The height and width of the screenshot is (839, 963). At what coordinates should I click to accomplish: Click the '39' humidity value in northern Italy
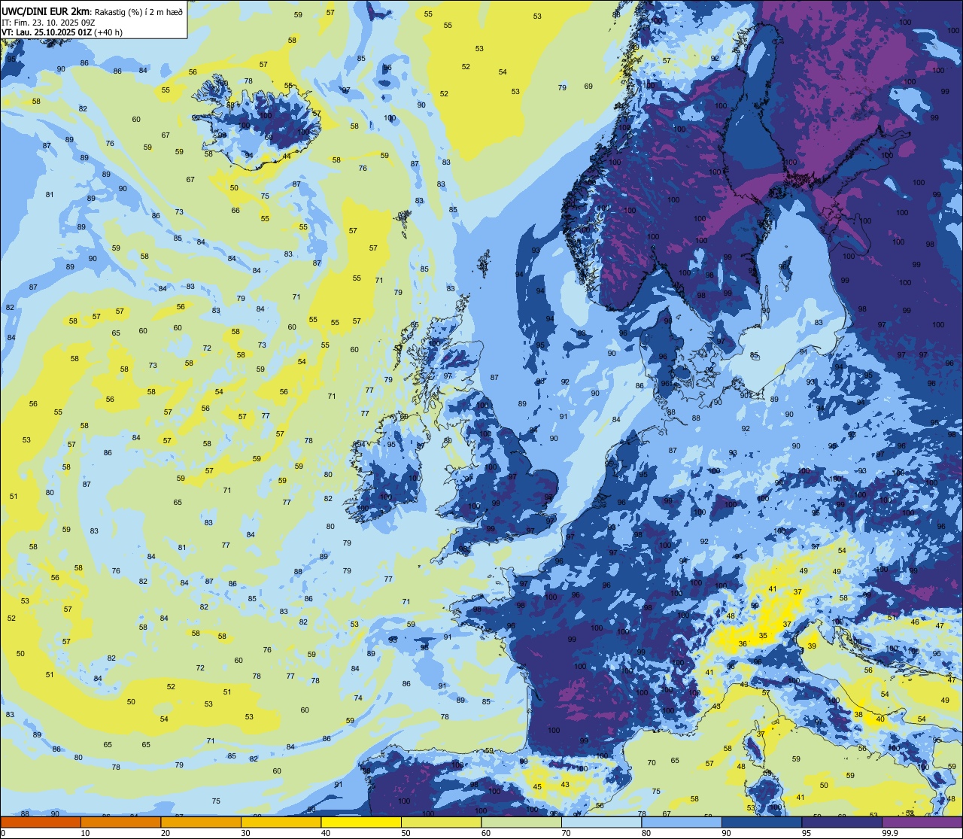tap(812, 646)
